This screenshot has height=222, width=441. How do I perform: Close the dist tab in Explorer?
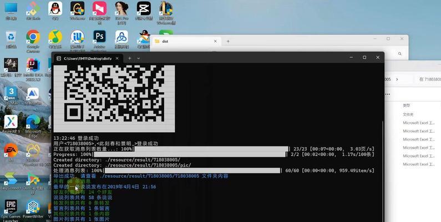pyautogui.click(x=215, y=41)
